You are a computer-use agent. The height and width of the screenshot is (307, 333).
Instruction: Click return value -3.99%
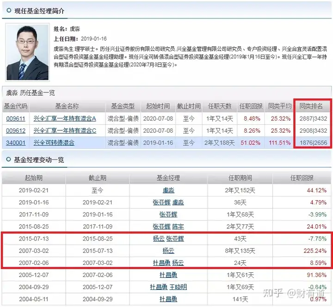tap(317, 215)
